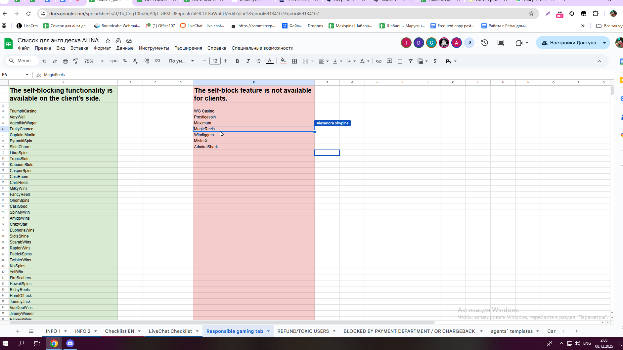Screen dimensions: 623x350
Task: Open the Расширения menu
Action: [188, 48]
